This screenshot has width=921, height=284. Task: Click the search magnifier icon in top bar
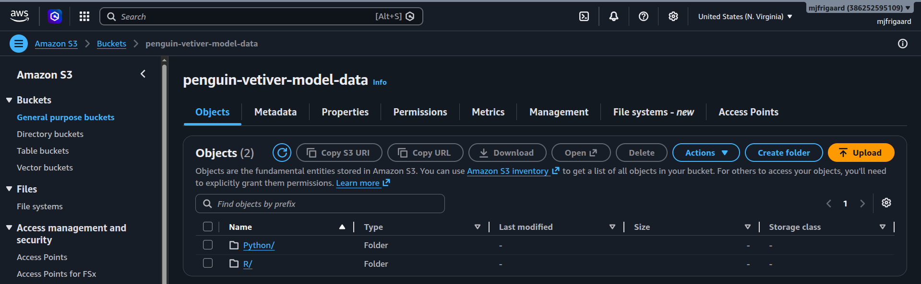(111, 17)
